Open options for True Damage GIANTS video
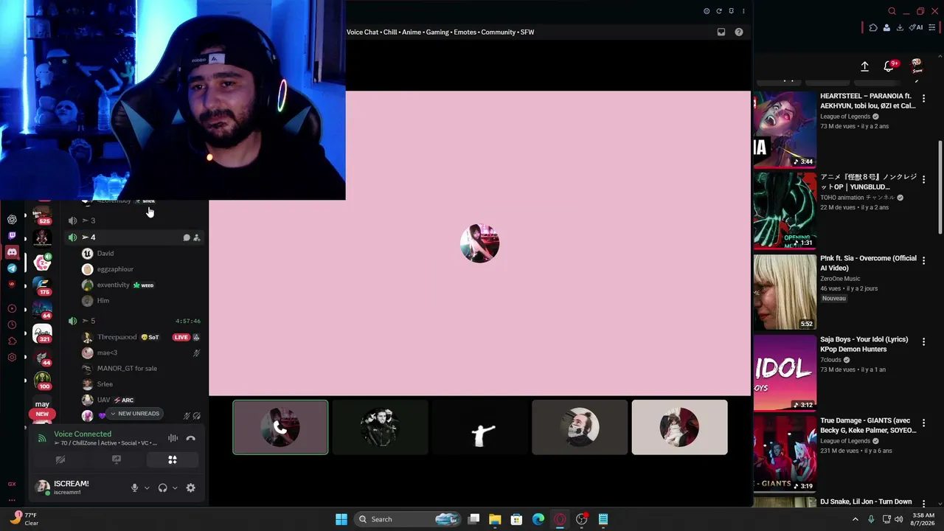Viewport: 944px width, 531px height. [923, 423]
